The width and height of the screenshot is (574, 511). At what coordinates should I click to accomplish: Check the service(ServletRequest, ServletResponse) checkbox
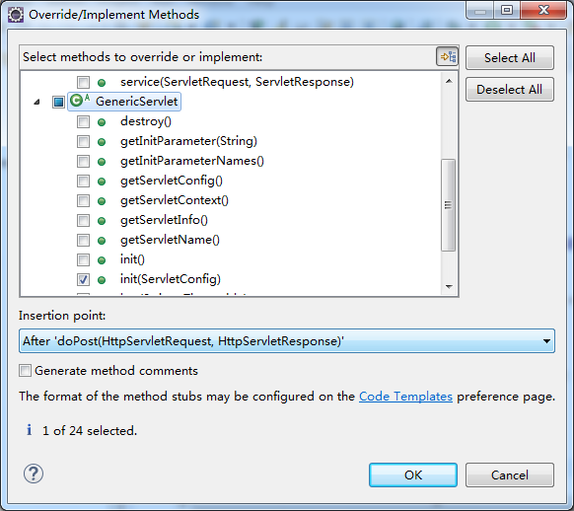click(83, 82)
